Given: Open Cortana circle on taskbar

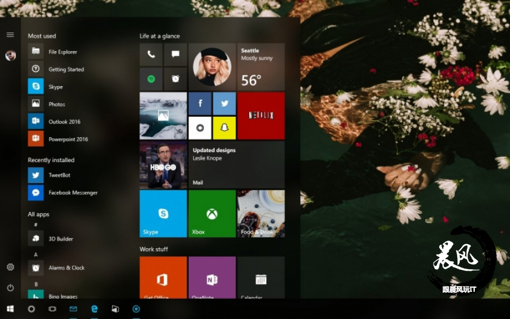Looking at the screenshot, I should coord(31,309).
